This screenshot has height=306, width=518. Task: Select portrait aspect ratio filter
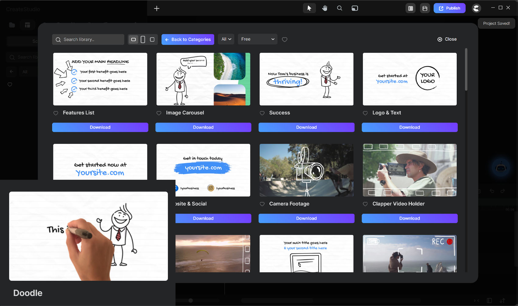143,40
